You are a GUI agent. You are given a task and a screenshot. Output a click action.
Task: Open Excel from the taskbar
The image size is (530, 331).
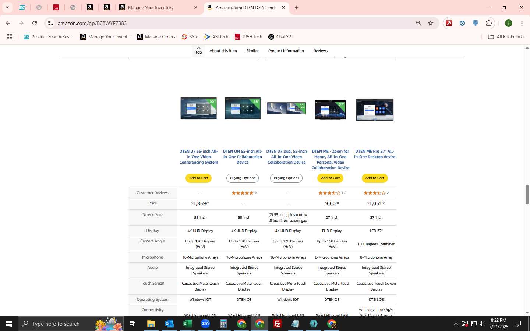(x=187, y=324)
